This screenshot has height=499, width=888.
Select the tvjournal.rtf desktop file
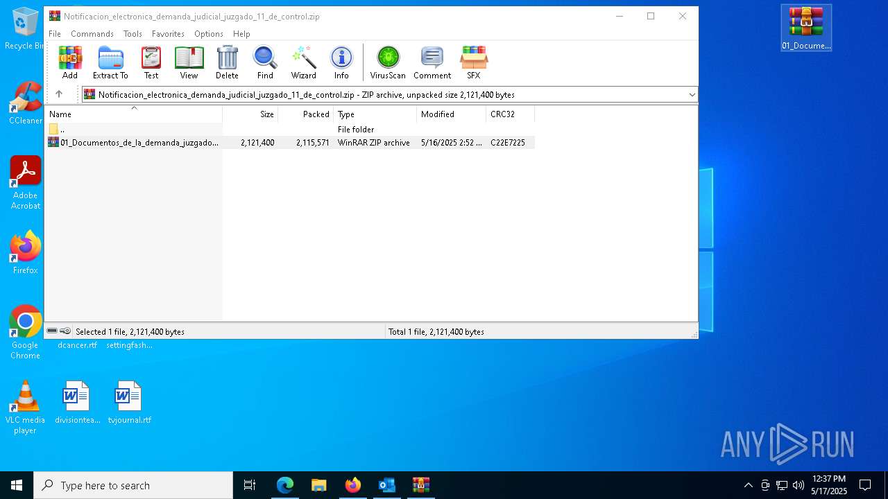point(129,403)
